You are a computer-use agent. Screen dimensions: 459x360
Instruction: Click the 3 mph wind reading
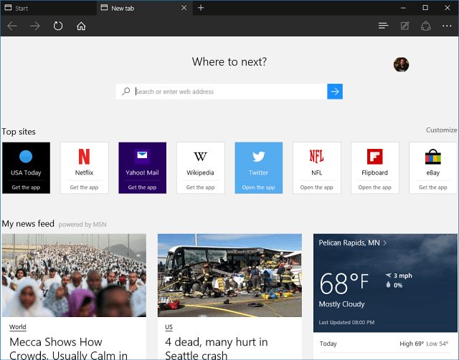point(399,276)
